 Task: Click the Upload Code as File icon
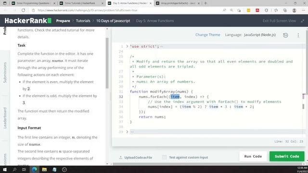tap(121, 157)
